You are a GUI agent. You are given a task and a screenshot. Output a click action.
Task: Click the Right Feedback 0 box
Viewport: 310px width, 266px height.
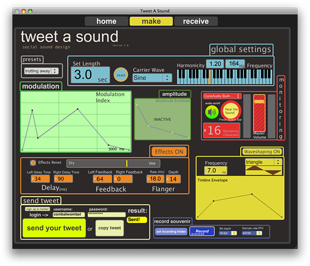123,179
